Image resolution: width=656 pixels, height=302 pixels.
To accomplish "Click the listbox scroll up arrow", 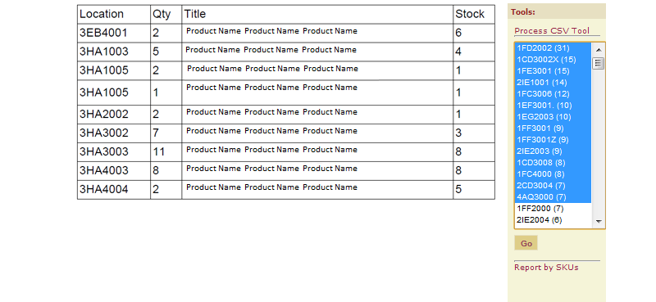I will click(x=599, y=50).
